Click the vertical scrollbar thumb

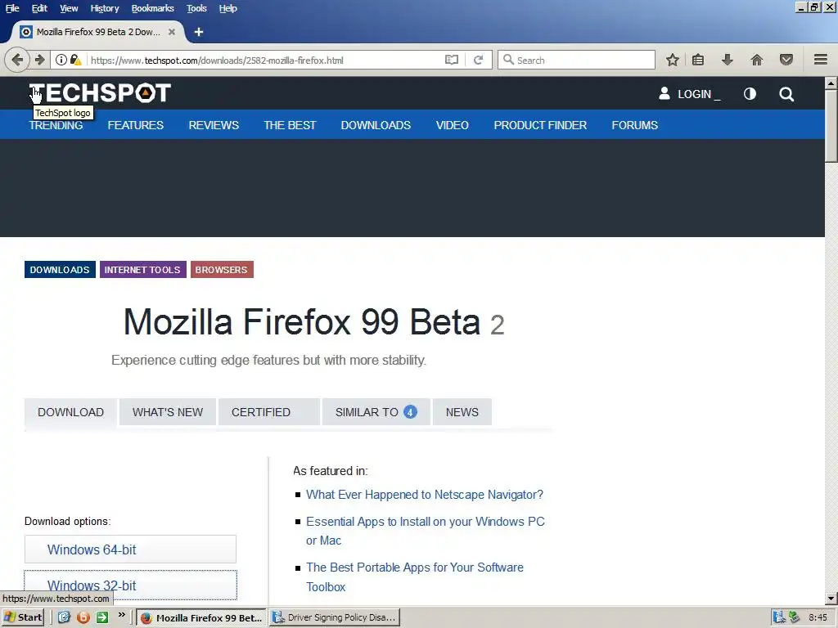831,125
